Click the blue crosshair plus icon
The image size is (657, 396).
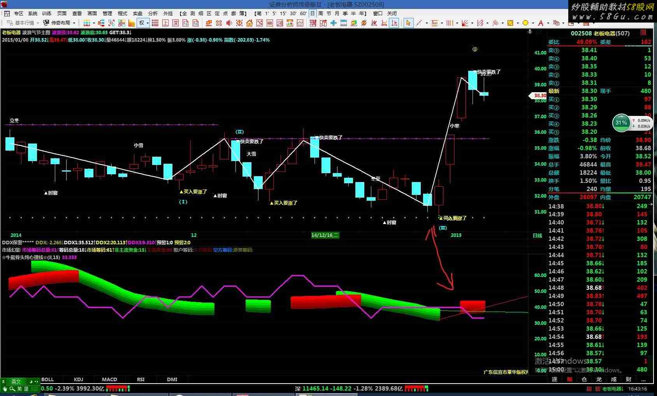[333, 23]
